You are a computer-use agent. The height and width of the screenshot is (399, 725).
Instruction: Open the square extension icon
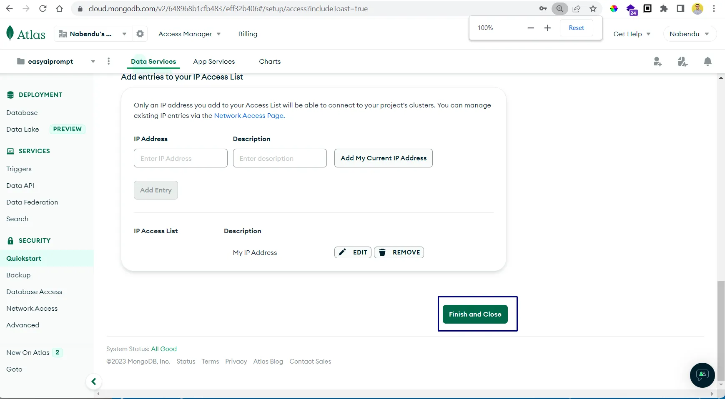click(x=647, y=8)
